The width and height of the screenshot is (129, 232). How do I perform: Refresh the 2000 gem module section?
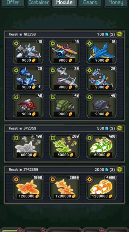click(x=119, y=169)
